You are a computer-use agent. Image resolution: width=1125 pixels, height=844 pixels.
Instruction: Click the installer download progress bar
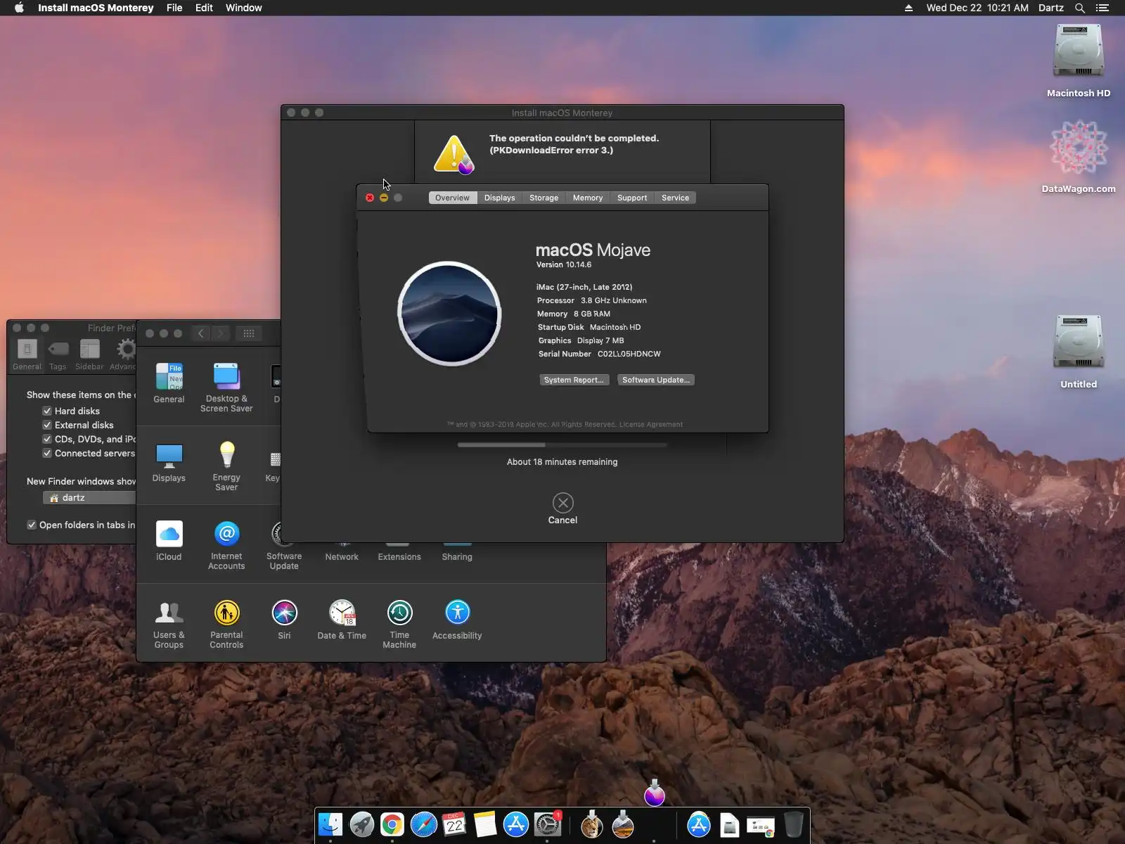(562, 445)
